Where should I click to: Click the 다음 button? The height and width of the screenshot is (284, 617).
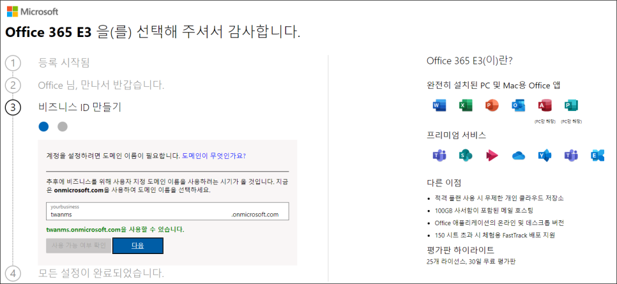coord(138,246)
